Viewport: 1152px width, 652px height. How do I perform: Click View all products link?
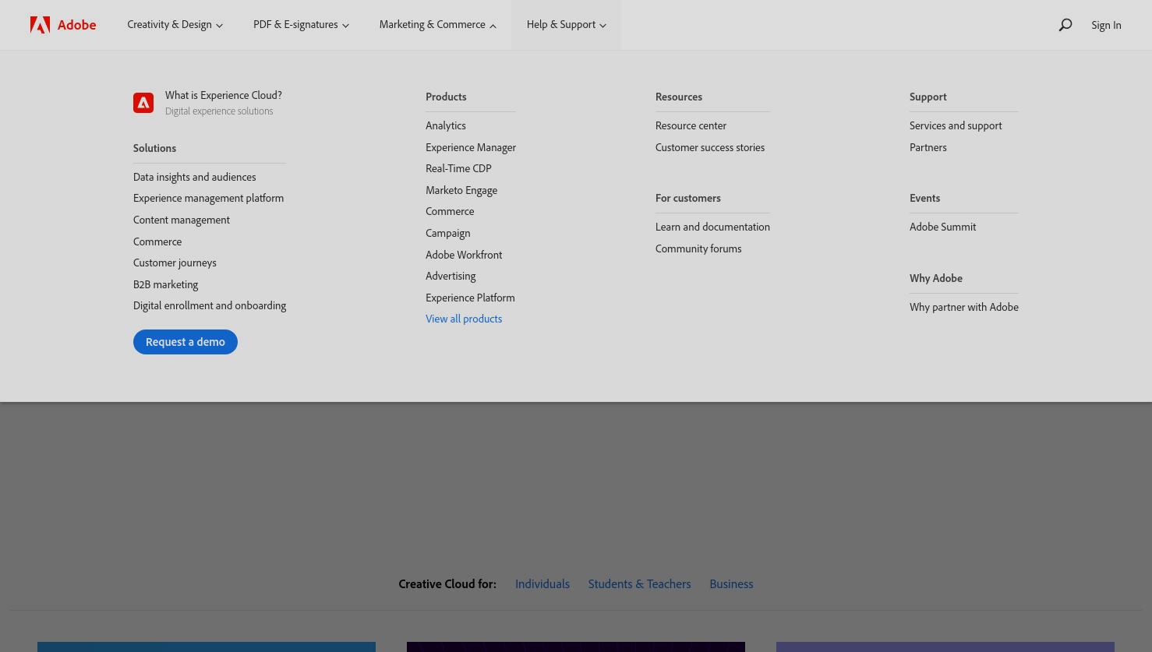[x=464, y=319]
